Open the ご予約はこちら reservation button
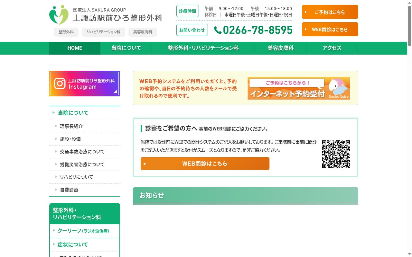Viewport: 412px width, 257px height. tap(330, 12)
